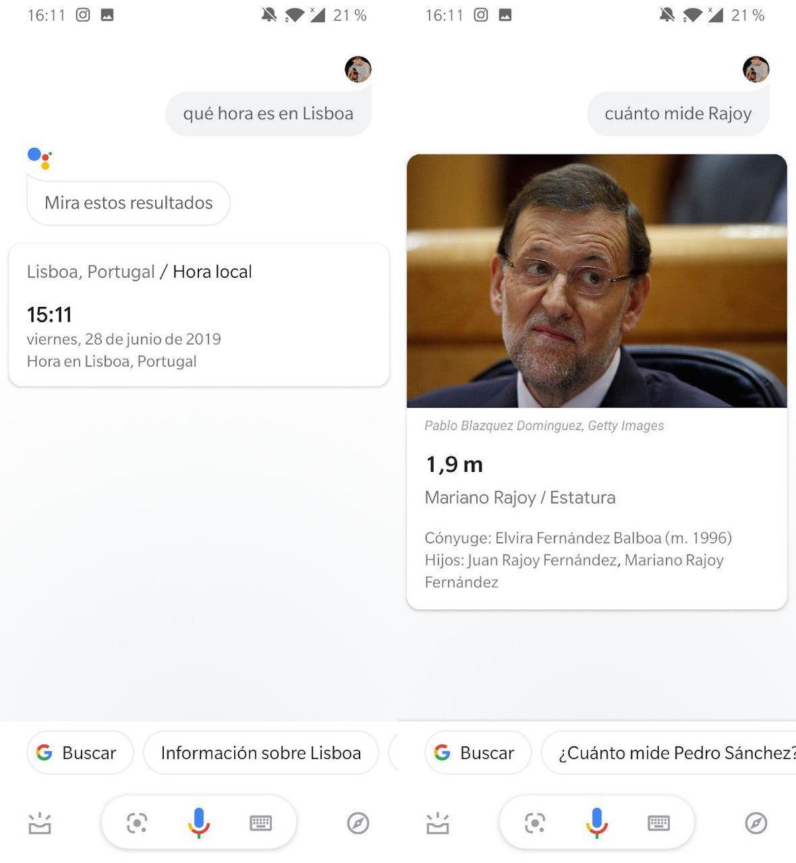Image resolution: width=796 pixels, height=863 pixels.
Task: Tap the microphone icon in right screen
Action: pyautogui.click(x=596, y=823)
